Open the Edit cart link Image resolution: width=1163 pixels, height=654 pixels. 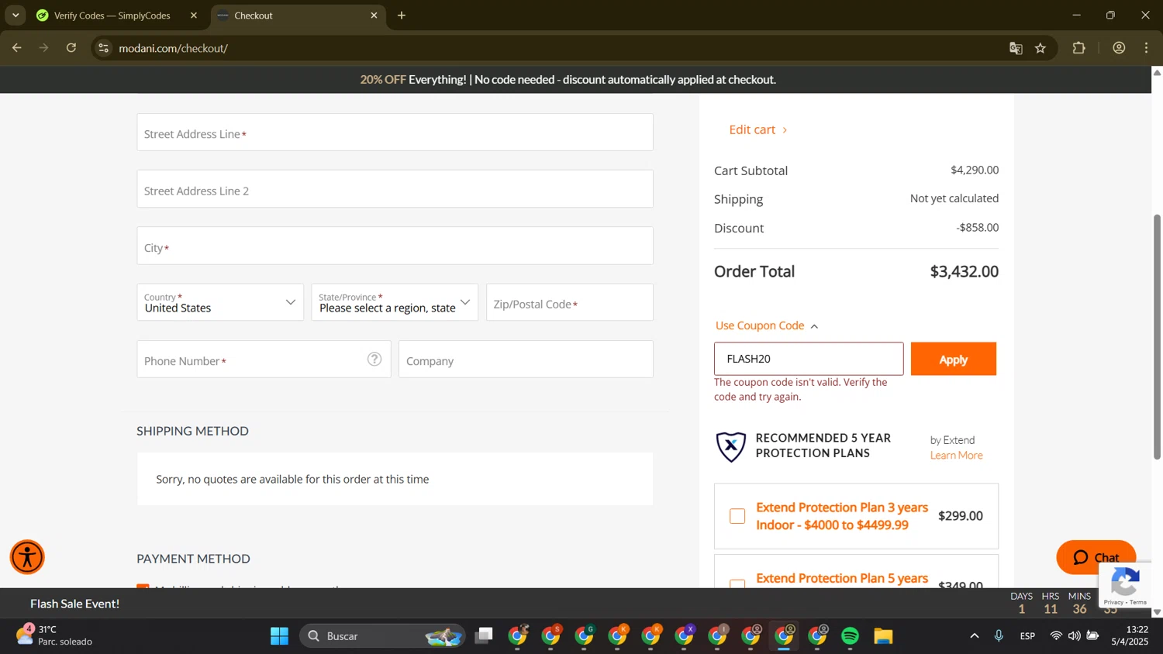point(758,129)
